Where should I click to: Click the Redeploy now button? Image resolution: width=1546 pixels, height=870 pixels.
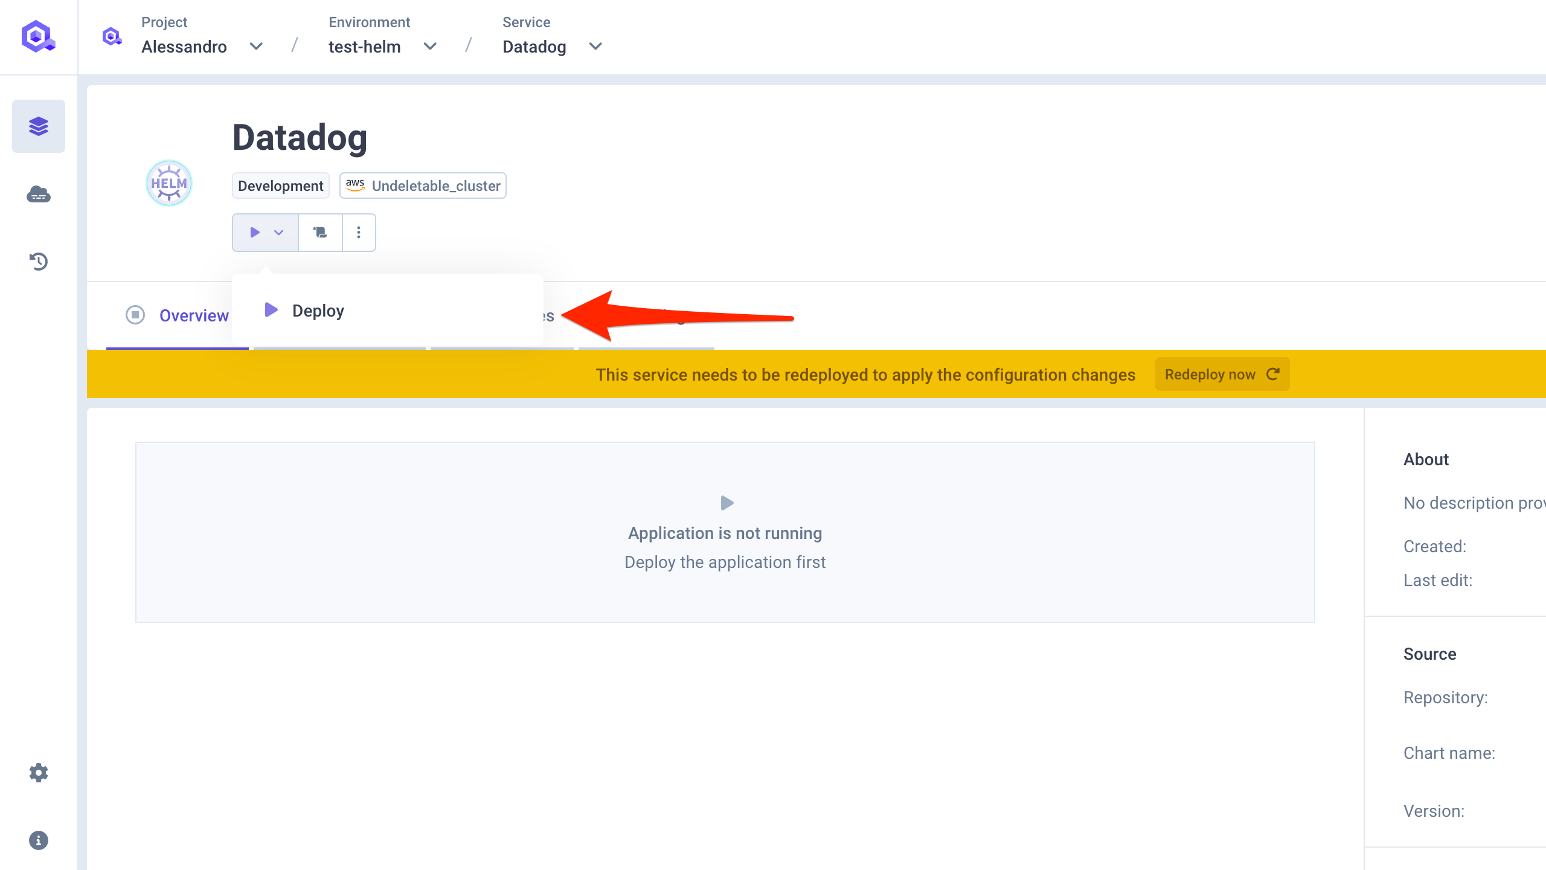[x=1222, y=375]
